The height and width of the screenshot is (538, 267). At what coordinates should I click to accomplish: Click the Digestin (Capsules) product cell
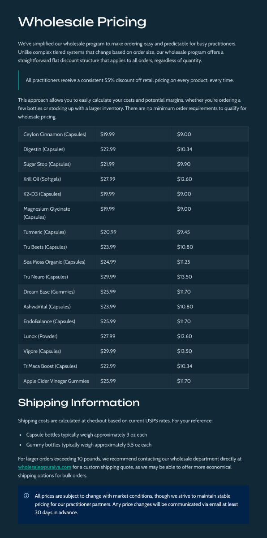pos(57,149)
